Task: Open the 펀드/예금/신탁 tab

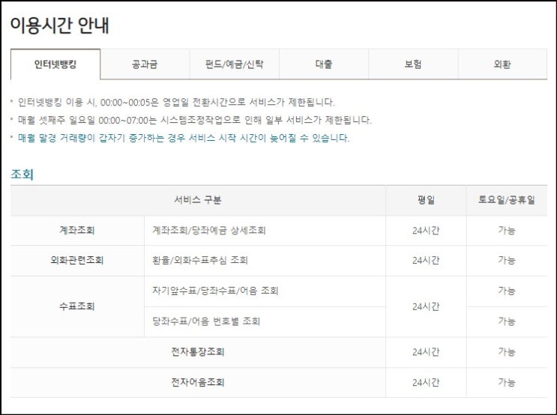Action: pyautogui.click(x=234, y=64)
